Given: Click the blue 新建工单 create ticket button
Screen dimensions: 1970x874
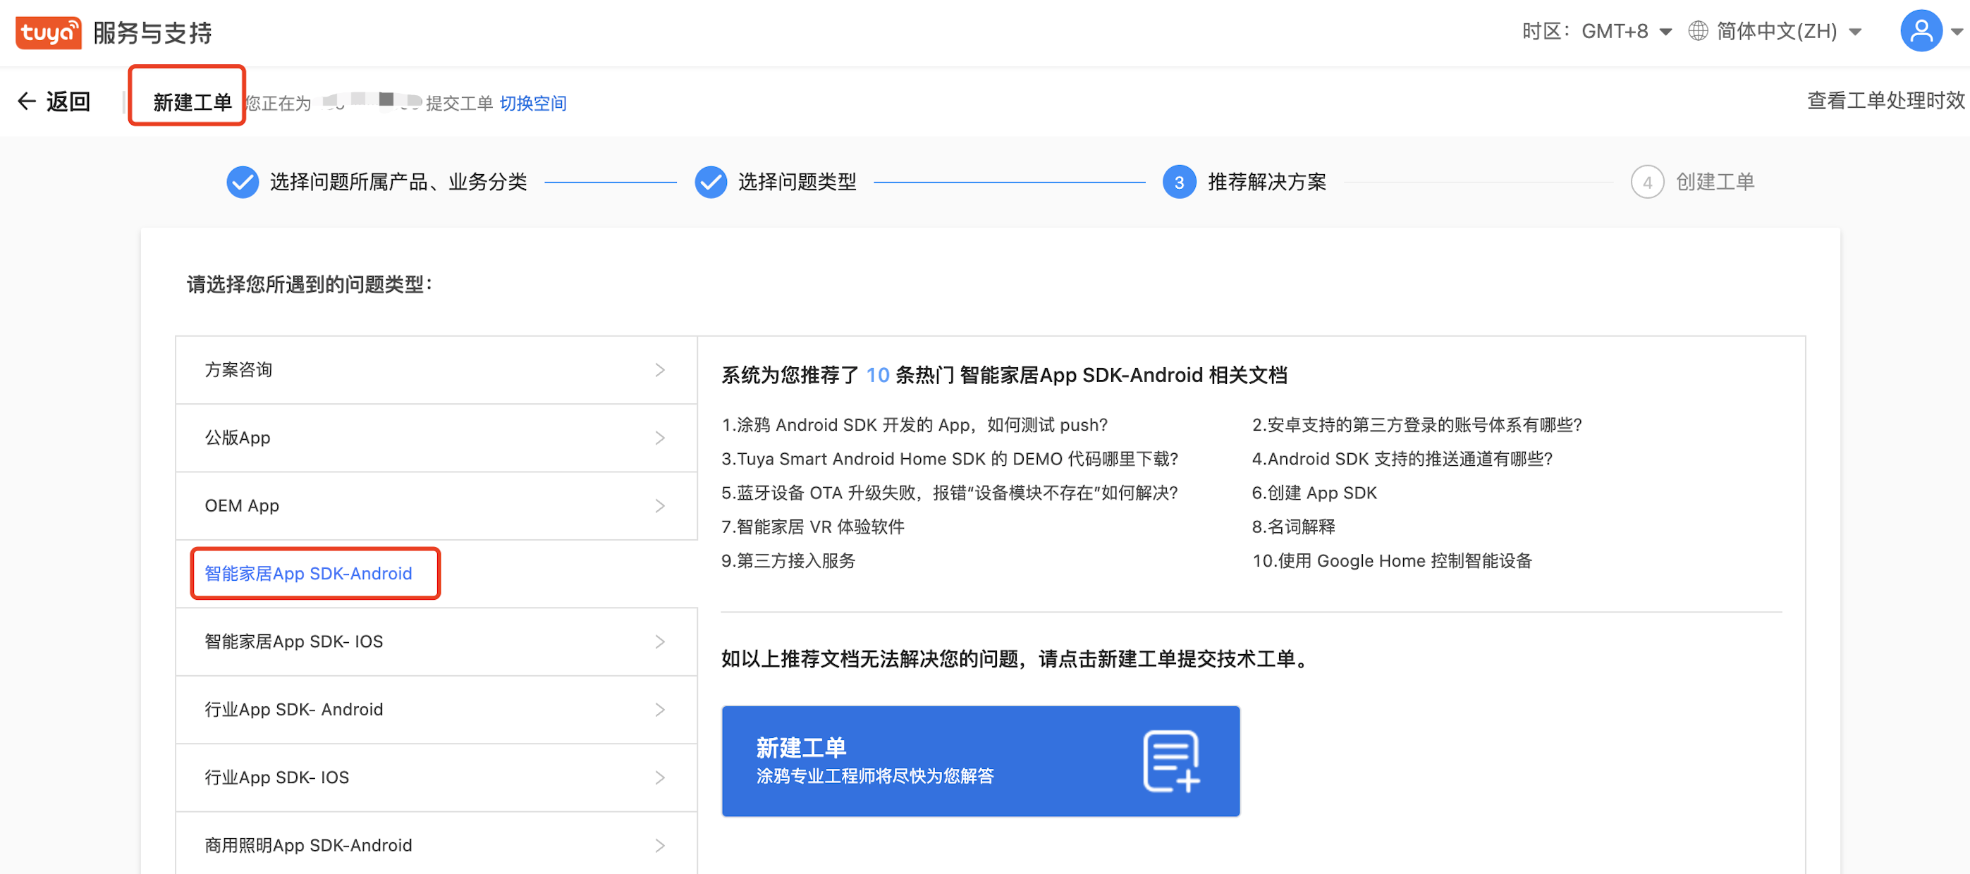Looking at the screenshot, I should click(x=980, y=761).
